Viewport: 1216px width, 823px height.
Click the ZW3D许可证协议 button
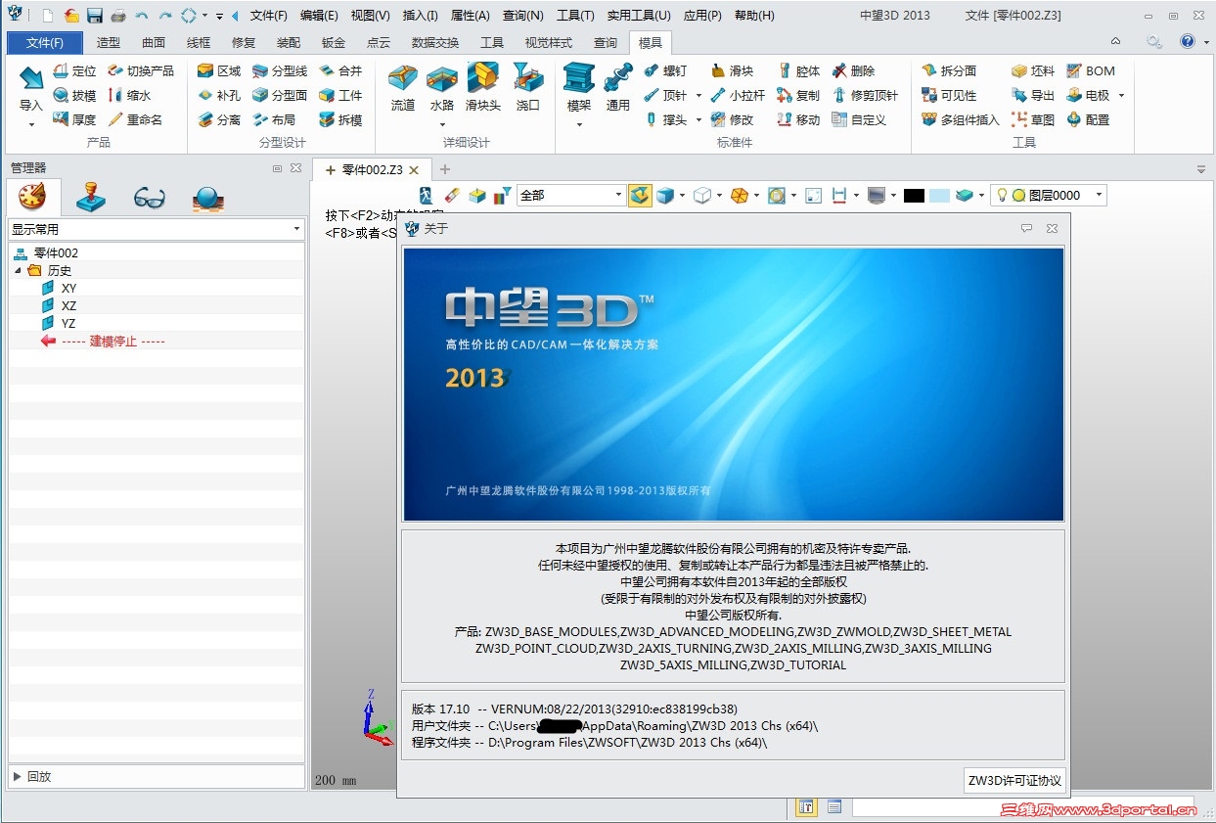(x=1014, y=780)
